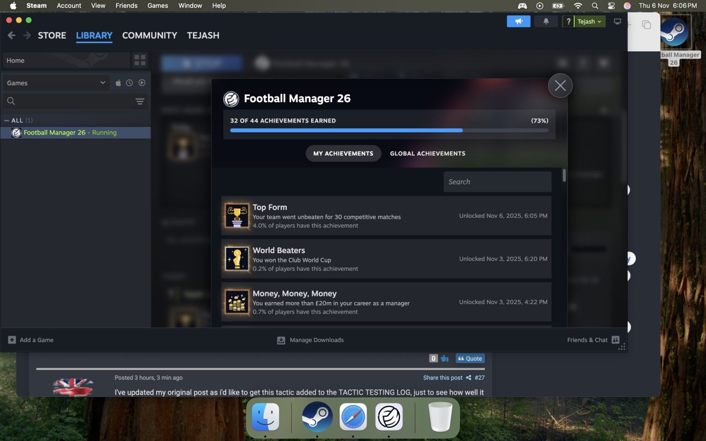
Task: Click the battery status icon
Action: click(x=558, y=6)
